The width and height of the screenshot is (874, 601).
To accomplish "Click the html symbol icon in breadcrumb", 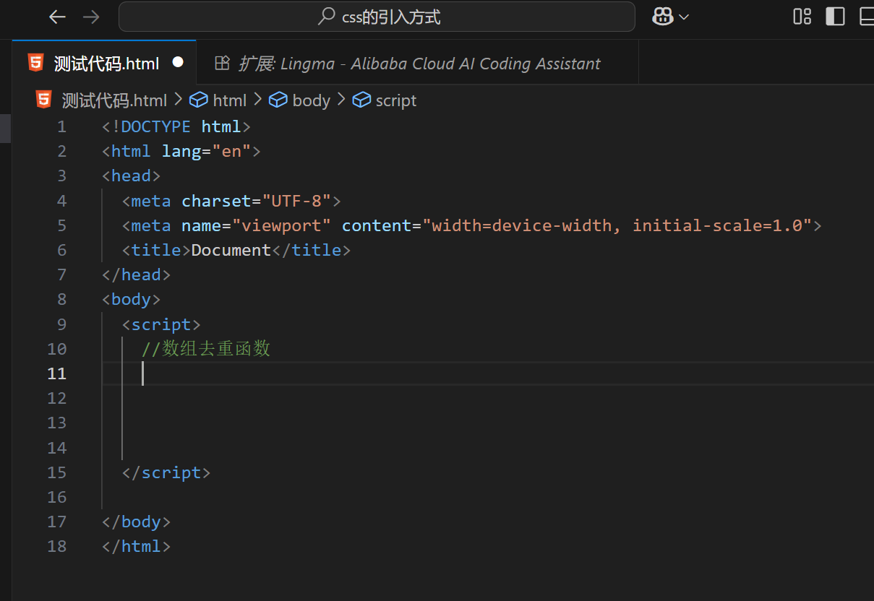I will pyautogui.click(x=199, y=100).
